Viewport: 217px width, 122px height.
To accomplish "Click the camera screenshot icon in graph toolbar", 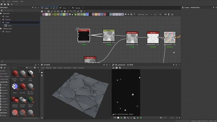I will click(48, 11).
